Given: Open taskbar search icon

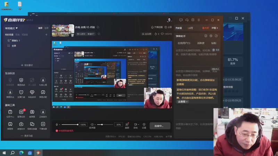Looking at the screenshot, I should coord(13,153).
